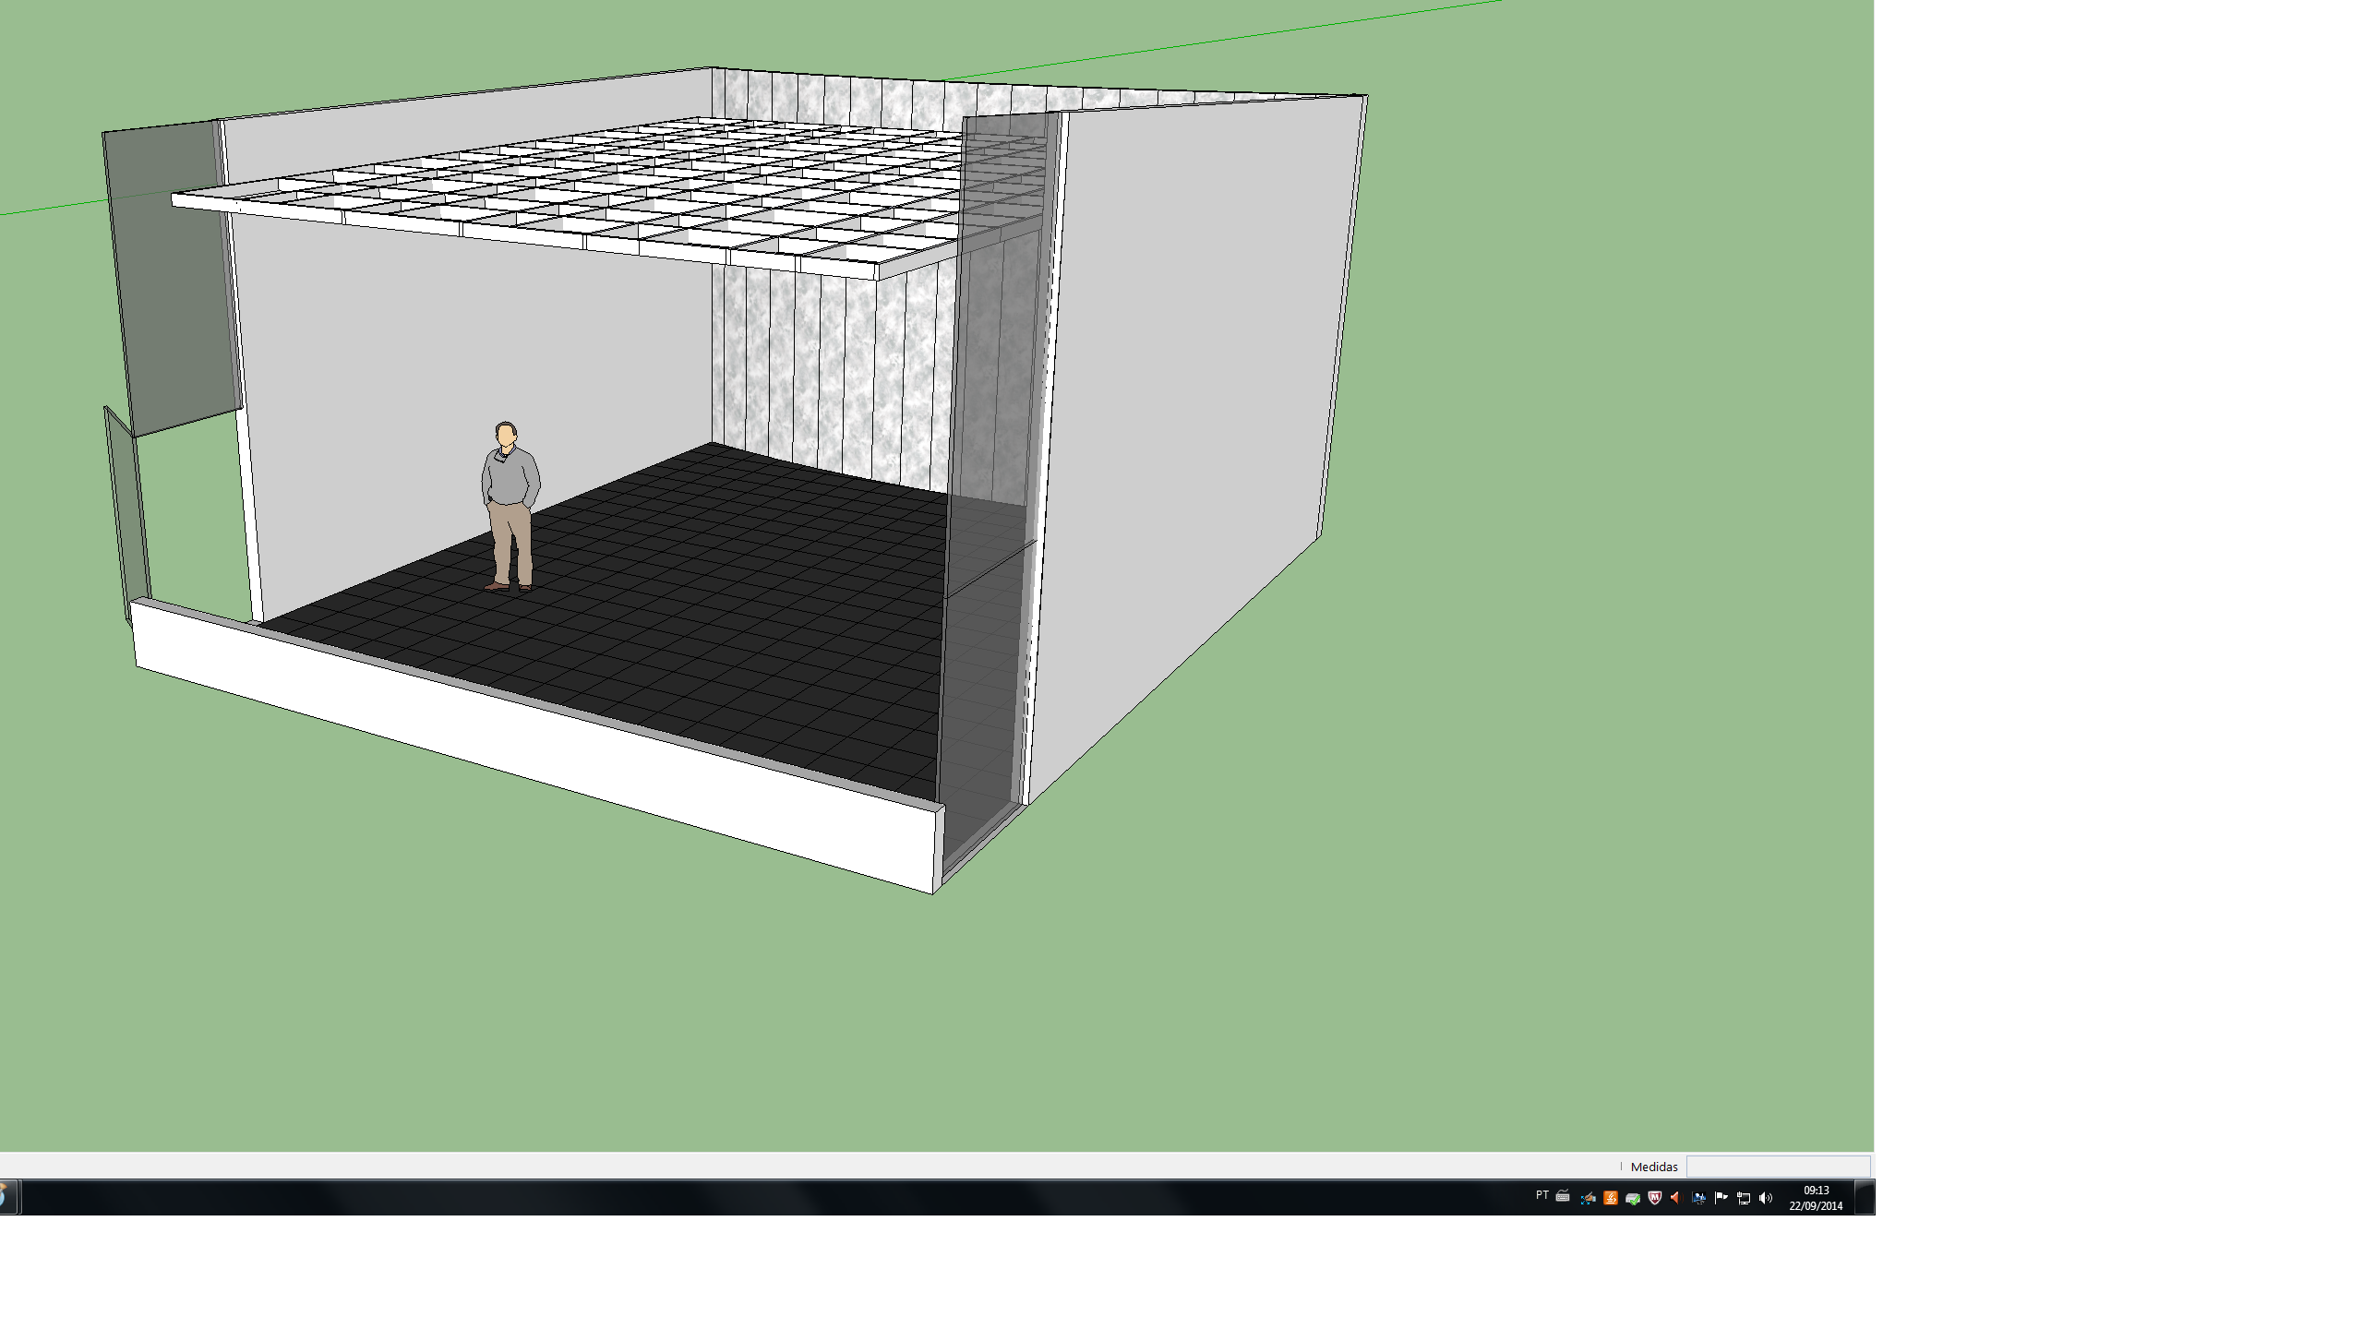
Task: Open the on-screen keyboard tray icon
Action: 1563,1197
